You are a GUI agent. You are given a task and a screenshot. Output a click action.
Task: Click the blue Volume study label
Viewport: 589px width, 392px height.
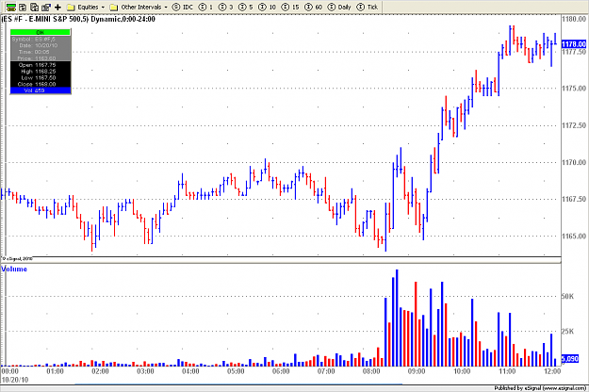[x=14, y=269]
